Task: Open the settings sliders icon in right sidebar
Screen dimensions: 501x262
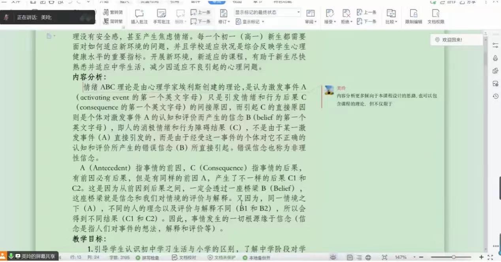Action: pyautogui.click(x=495, y=46)
